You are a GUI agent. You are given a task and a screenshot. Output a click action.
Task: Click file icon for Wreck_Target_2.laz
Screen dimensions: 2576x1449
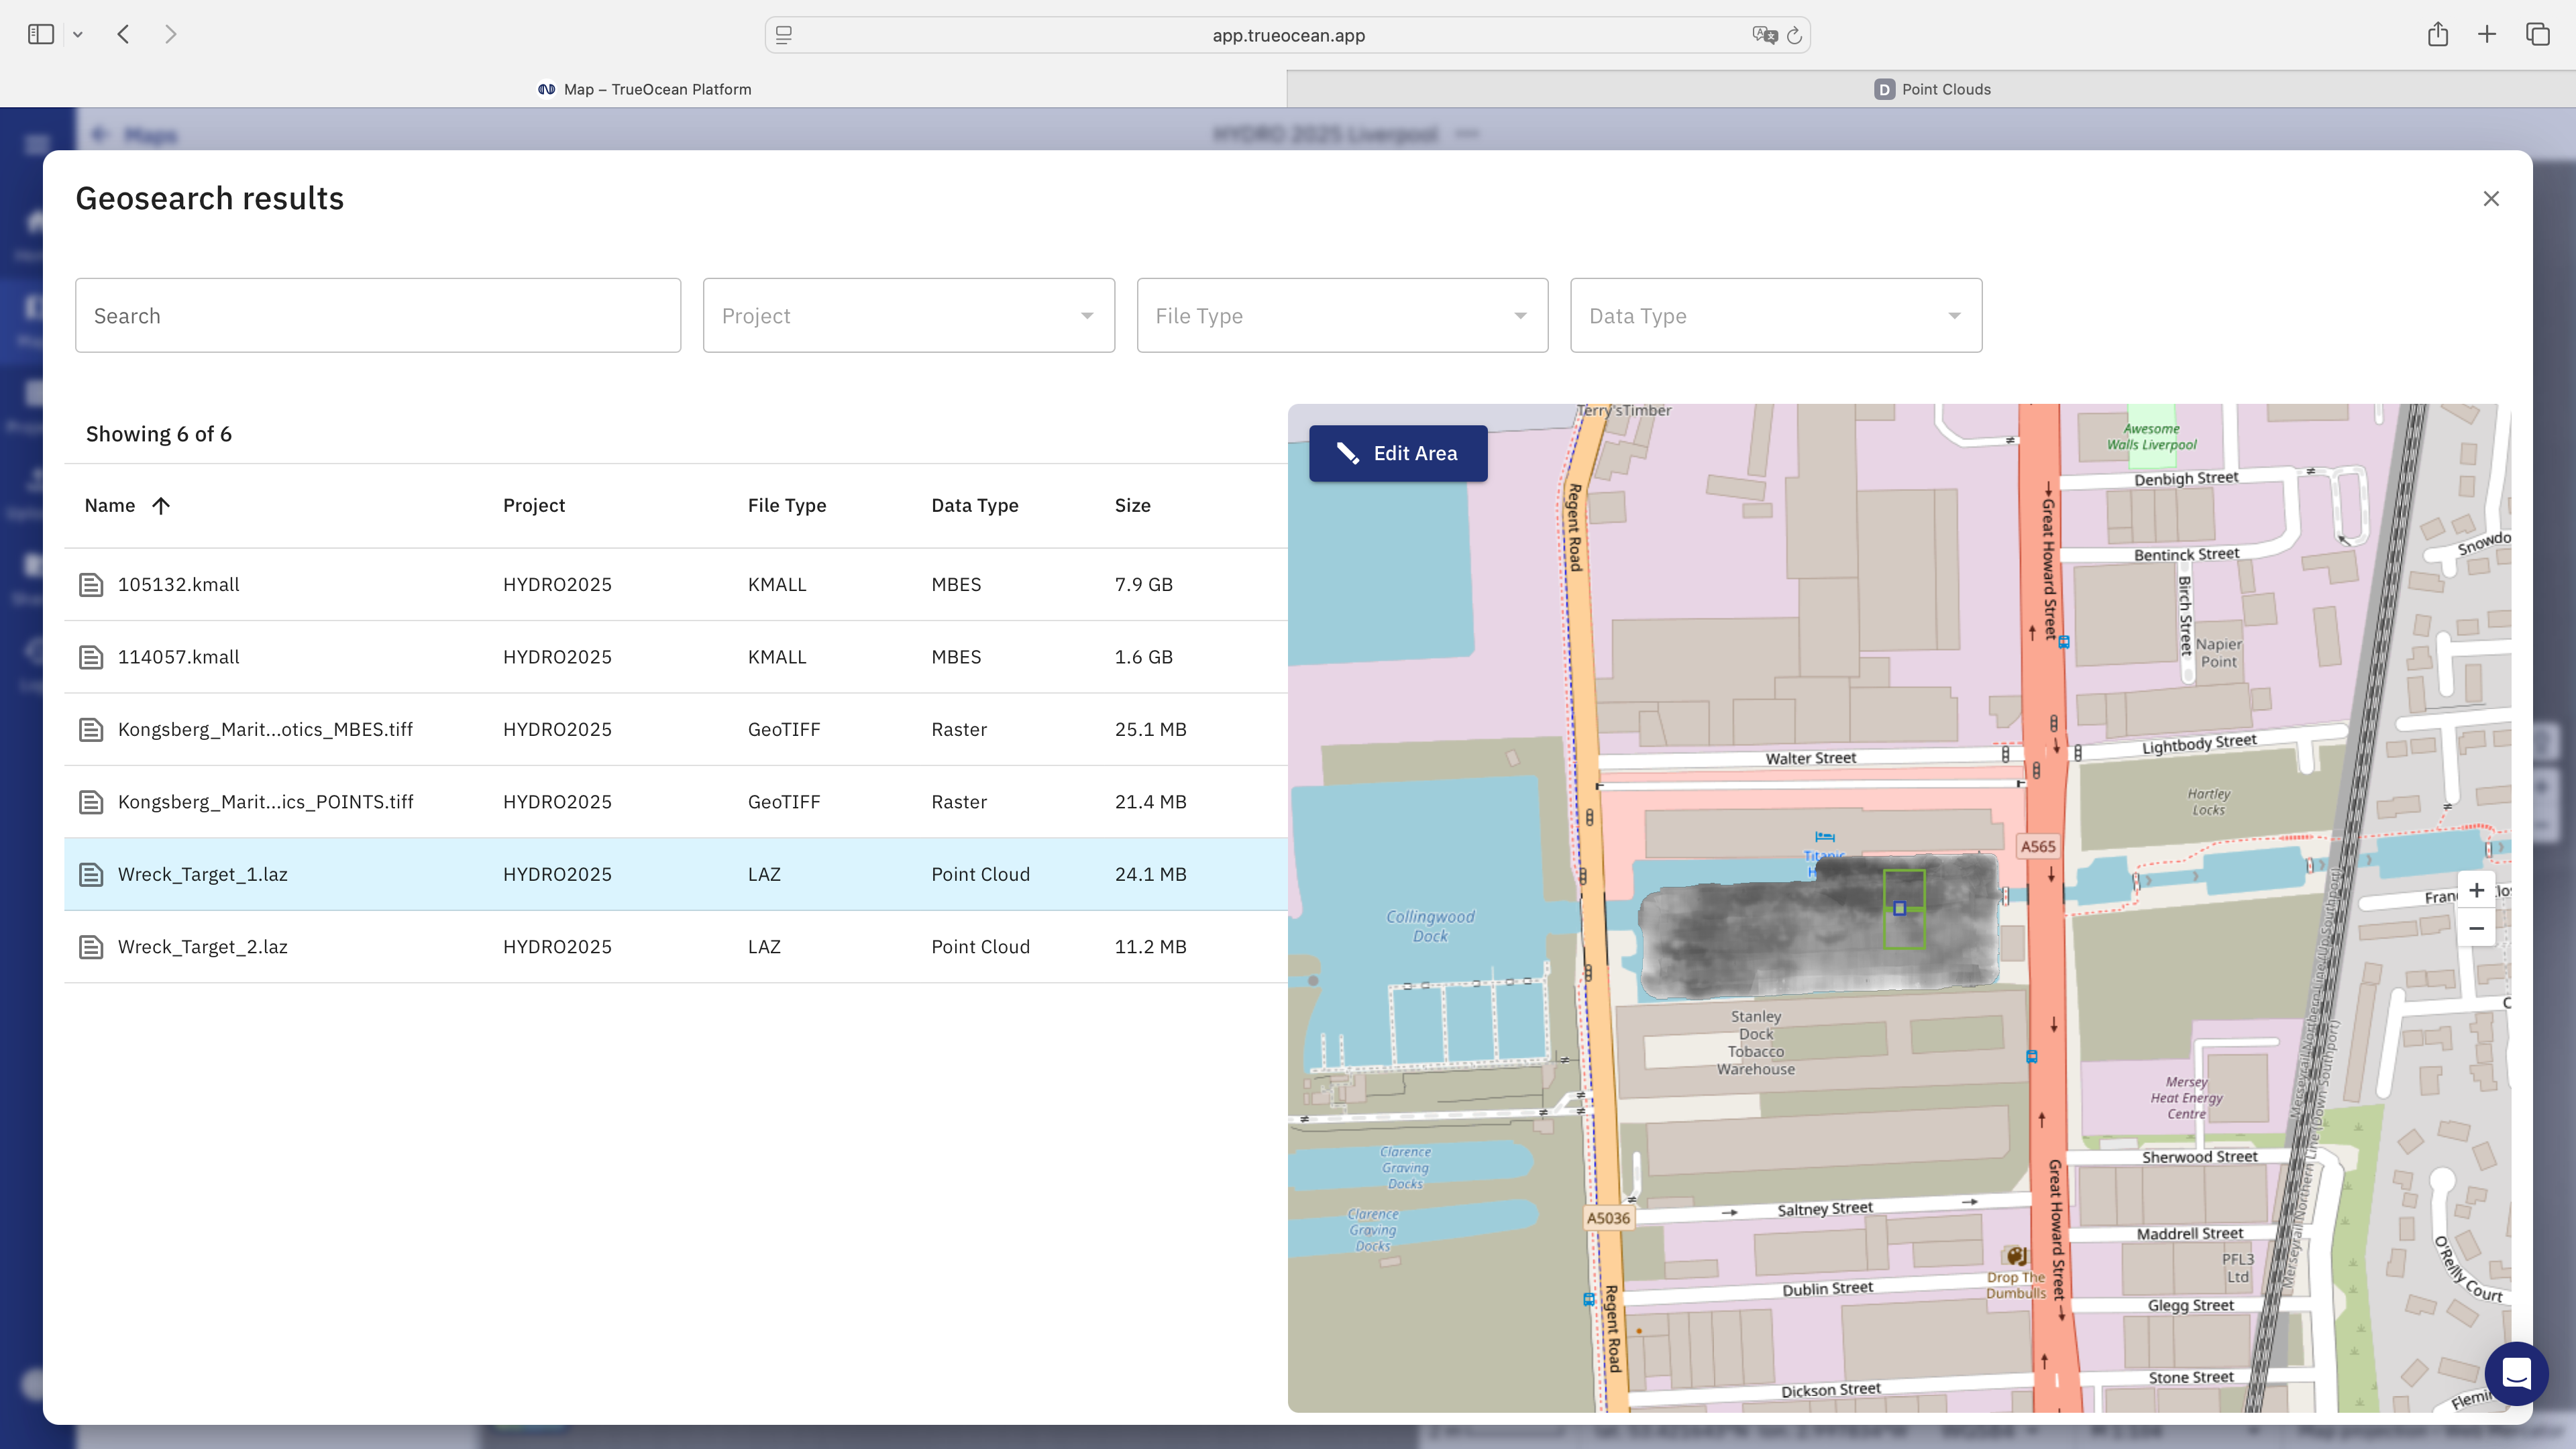tap(91, 947)
